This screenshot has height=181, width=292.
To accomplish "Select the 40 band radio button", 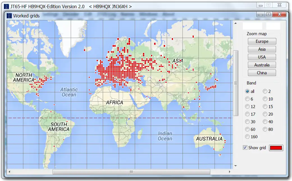I will point(265,122).
